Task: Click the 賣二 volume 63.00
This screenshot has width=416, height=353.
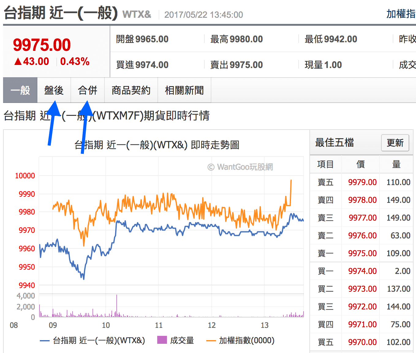Action: click(400, 235)
